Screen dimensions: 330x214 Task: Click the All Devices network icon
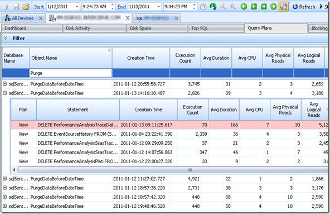[x=8, y=18]
